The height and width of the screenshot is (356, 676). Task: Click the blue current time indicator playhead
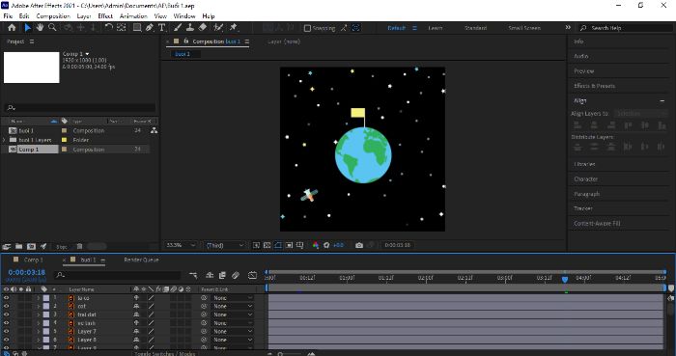[565, 280]
